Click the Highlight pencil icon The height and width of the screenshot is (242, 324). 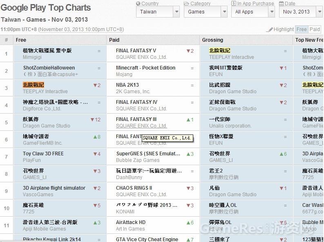269,30
